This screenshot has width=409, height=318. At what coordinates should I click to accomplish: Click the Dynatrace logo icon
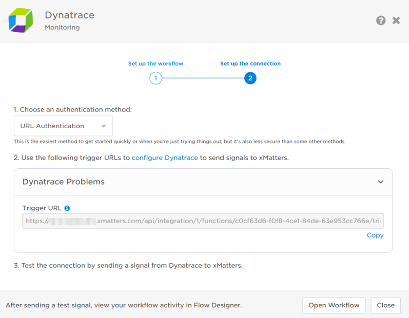[x=21, y=21]
